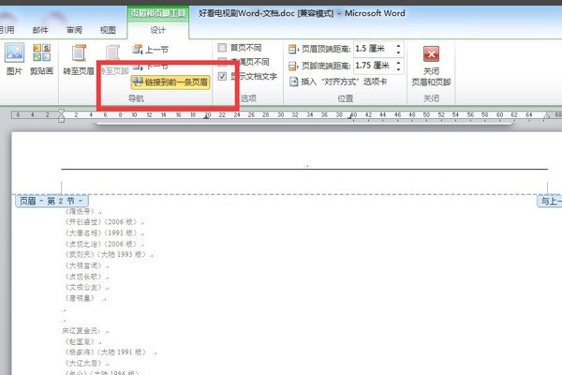
Task: Click the 页眉和页脚工具 contextual tab header
Action: pyautogui.click(x=157, y=13)
